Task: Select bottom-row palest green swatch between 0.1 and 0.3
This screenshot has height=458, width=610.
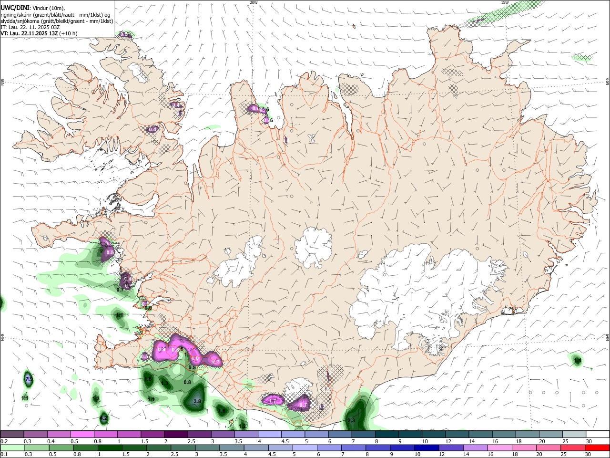Action: pos(12,448)
